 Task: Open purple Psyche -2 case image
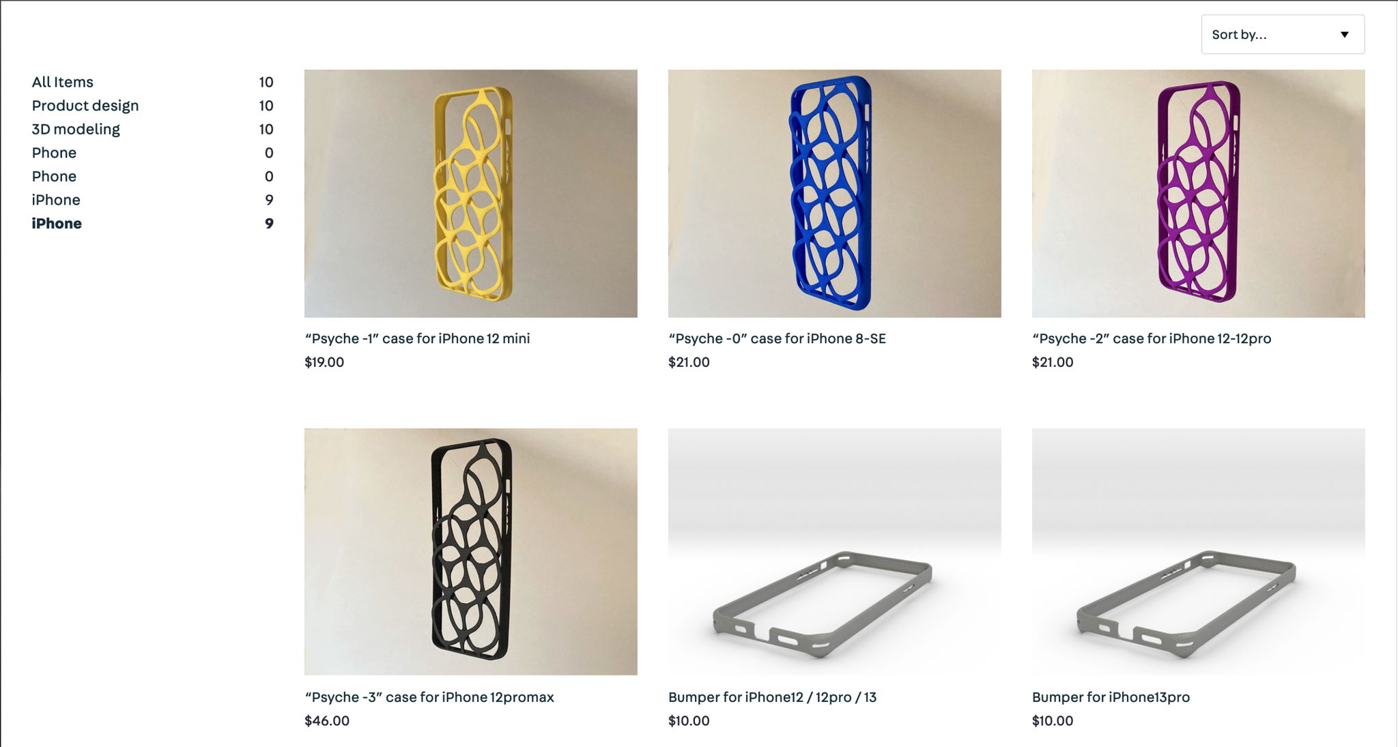(x=1199, y=193)
